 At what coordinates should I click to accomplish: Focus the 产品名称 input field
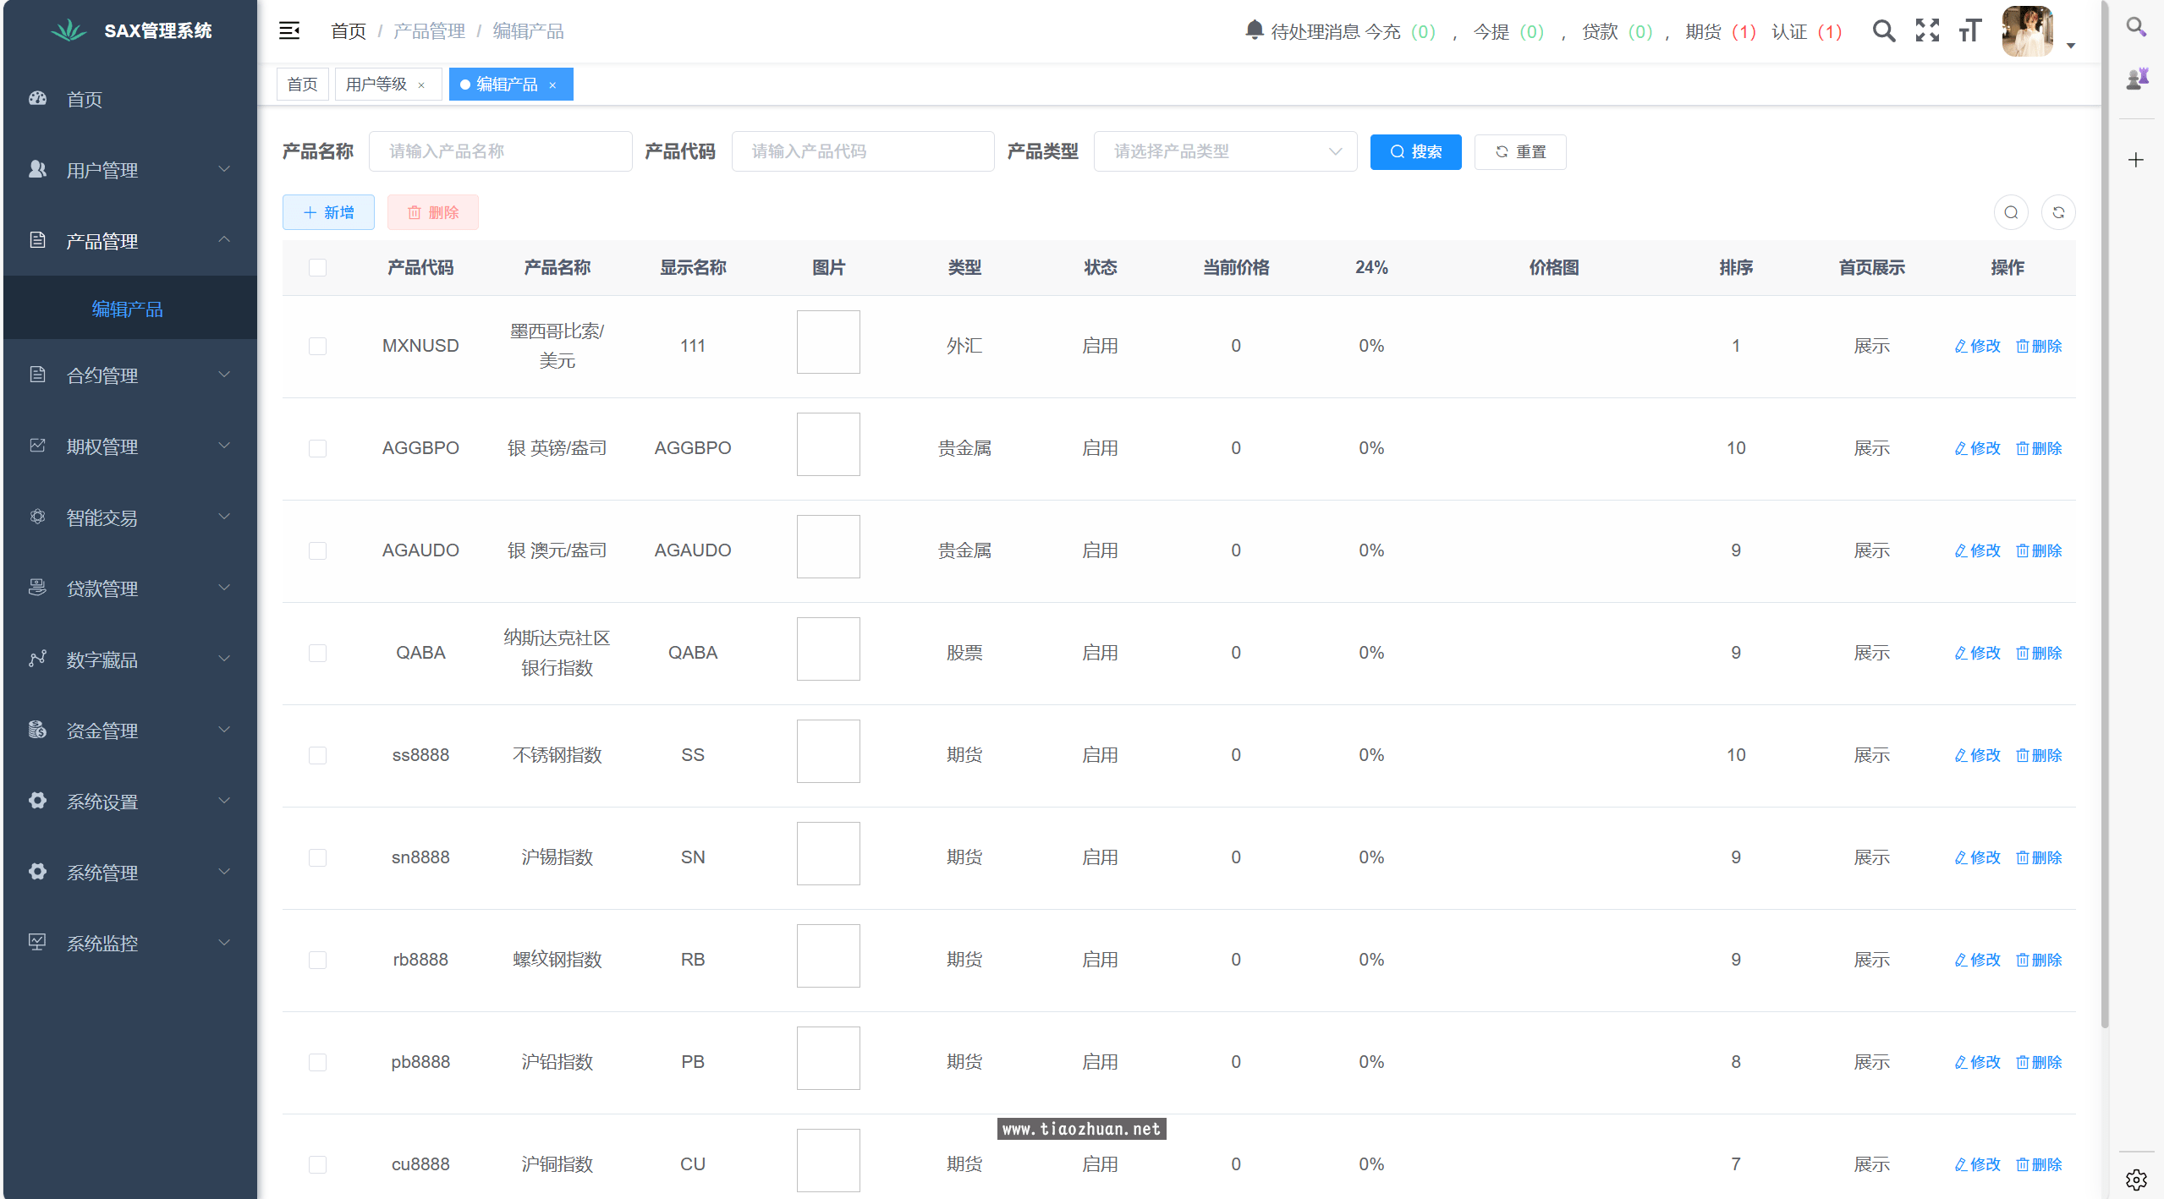coord(500,151)
